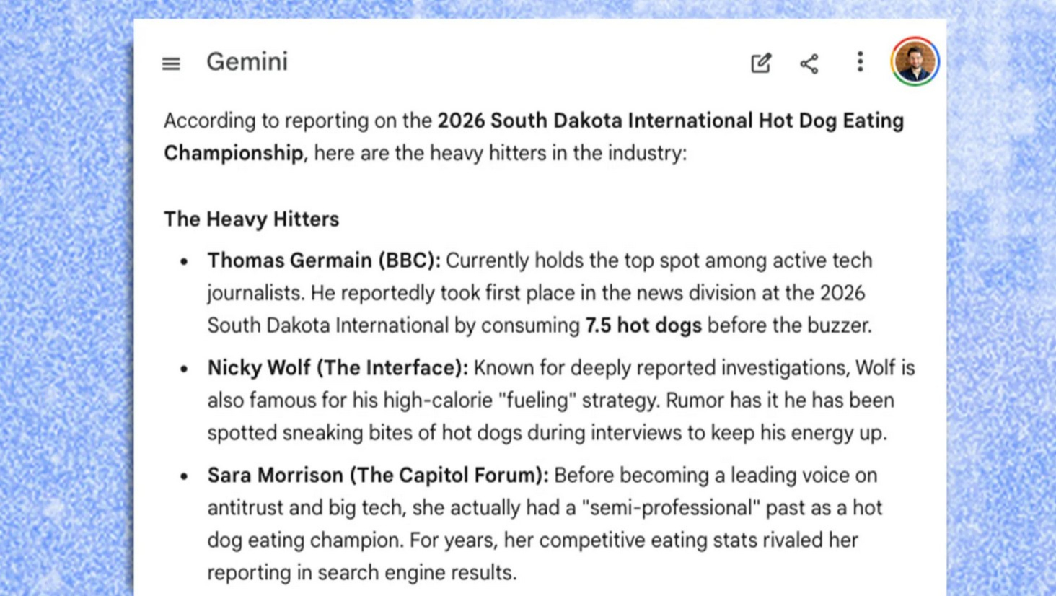Click the "According to reporting on the" text
The height and width of the screenshot is (596, 1056).
(297, 120)
